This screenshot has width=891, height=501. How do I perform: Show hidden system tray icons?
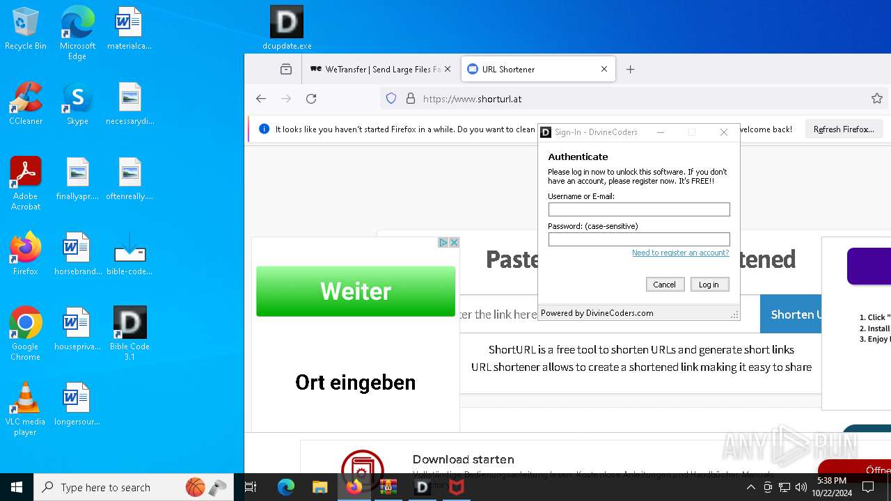(x=751, y=488)
